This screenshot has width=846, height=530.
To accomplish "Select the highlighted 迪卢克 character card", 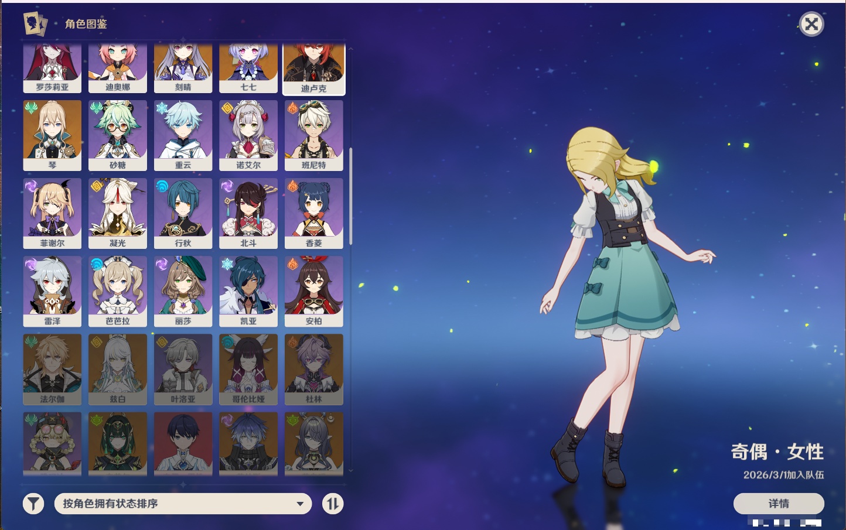I will [x=314, y=69].
